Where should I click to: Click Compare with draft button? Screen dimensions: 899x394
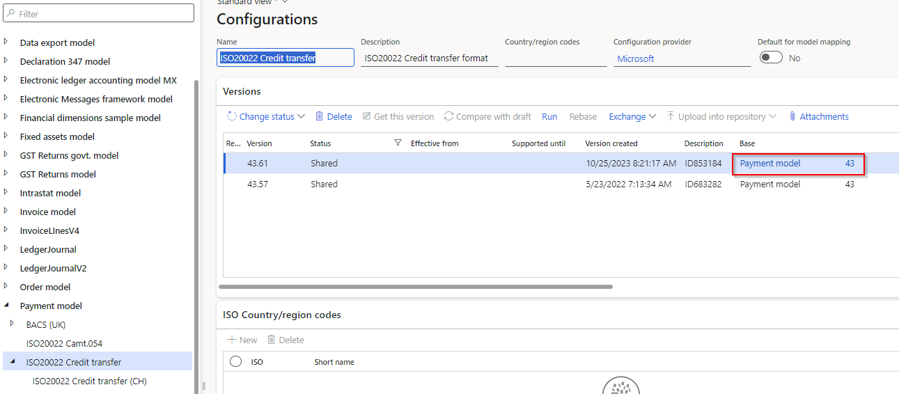point(487,116)
